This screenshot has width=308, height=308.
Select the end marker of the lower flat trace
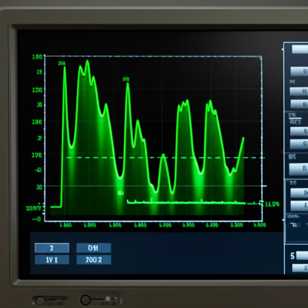[x=261, y=203]
